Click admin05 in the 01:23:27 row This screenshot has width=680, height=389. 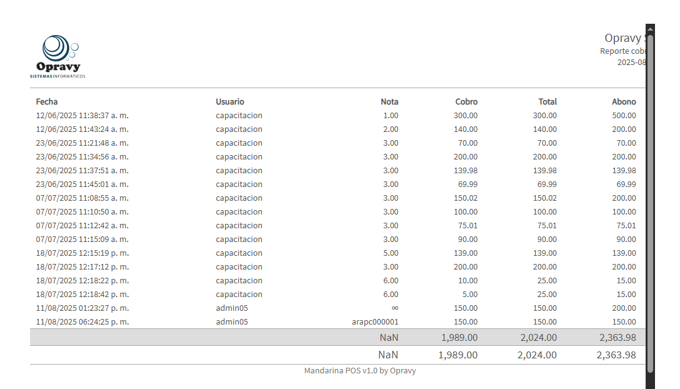(x=232, y=308)
